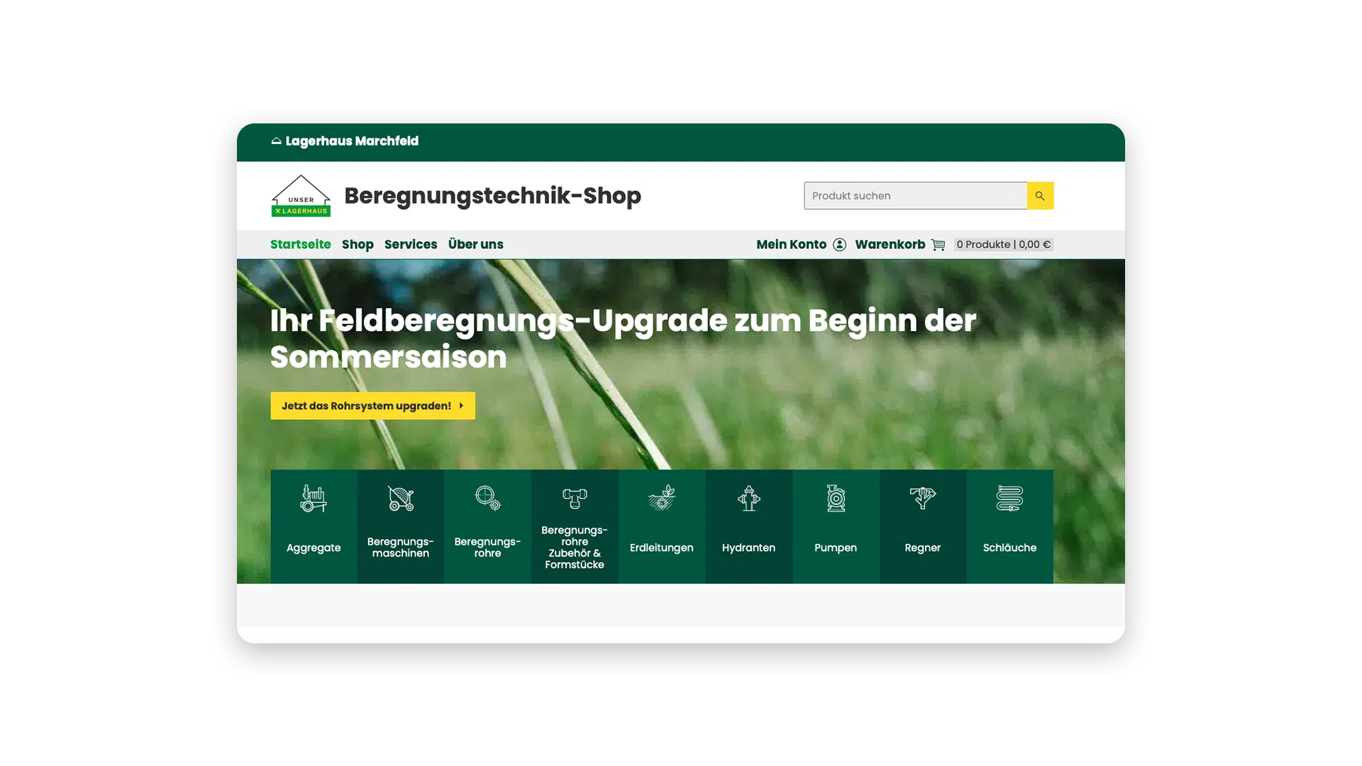Viewport: 1362px width, 766px height.
Task: Select the Hydranten hydrant icon
Action: [748, 499]
